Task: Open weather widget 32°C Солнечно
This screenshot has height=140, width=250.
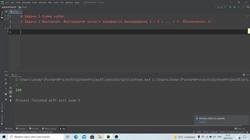Action: [x=184, y=137]
